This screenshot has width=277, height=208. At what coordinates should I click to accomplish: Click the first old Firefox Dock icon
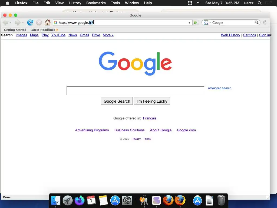click(168, 200)
